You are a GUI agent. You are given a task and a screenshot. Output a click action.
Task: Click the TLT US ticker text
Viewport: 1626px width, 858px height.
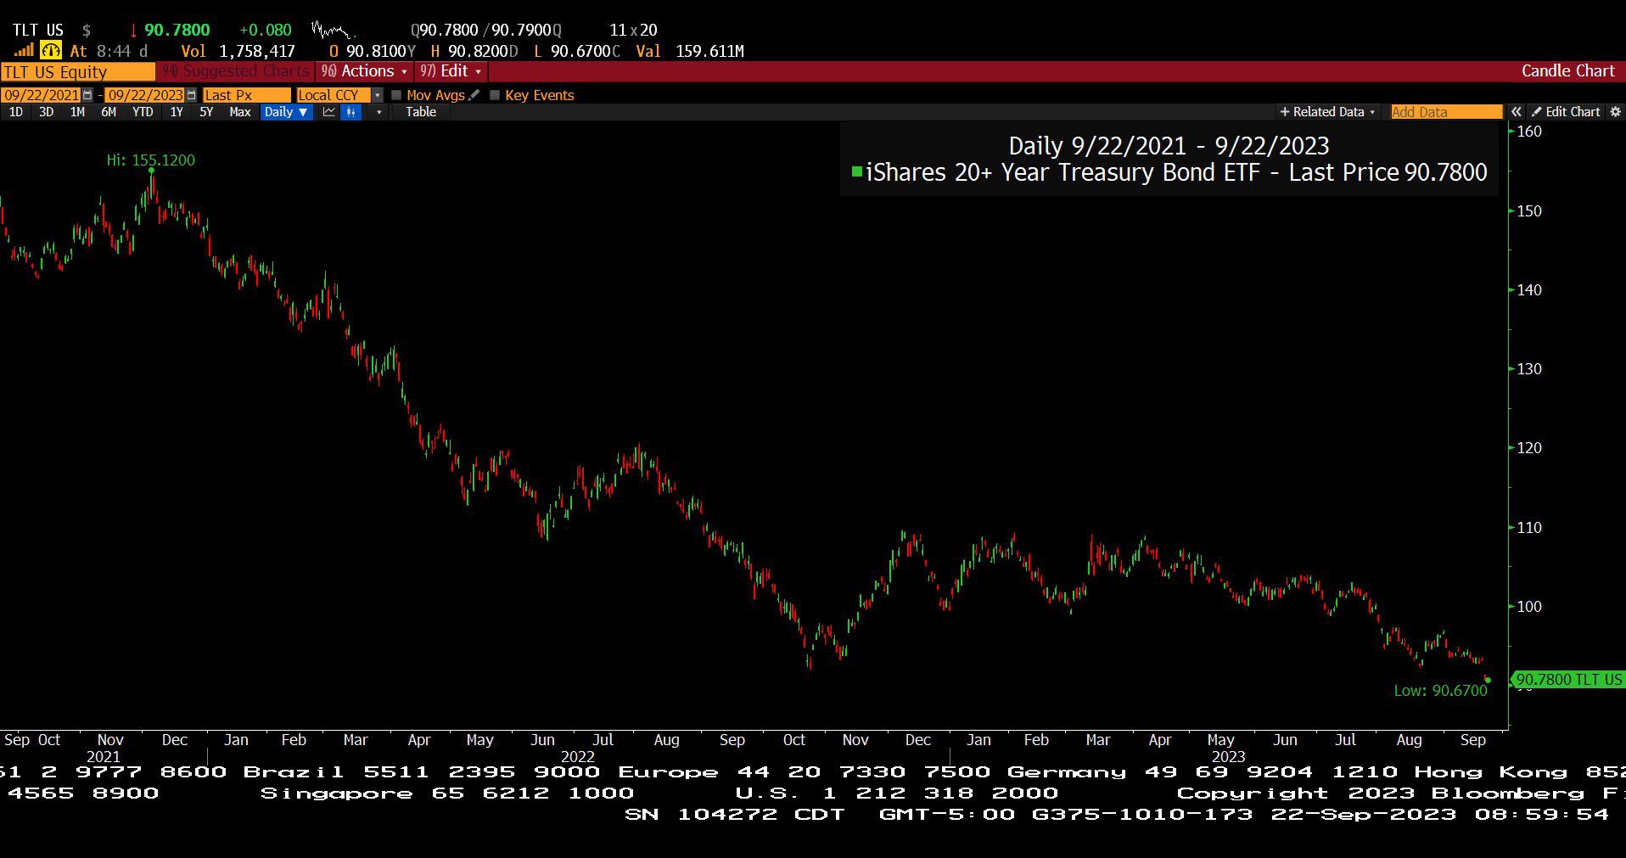click(38, 31)
